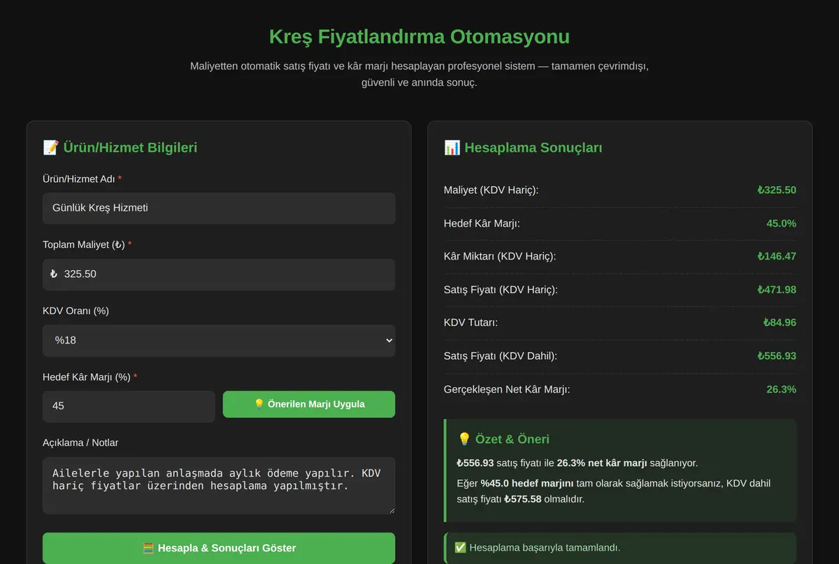Click the Ürün/Hizmet Adı input field
The height and width of the screenshot is (564, 839).
tap(219, 208)
